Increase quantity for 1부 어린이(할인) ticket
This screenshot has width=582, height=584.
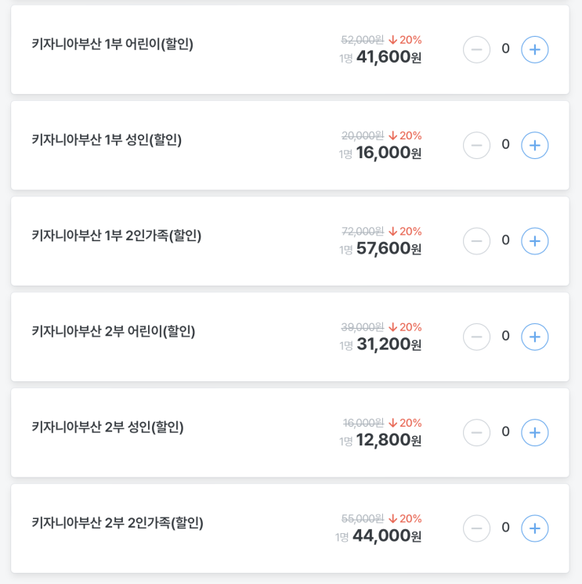[x=534, y=49]
